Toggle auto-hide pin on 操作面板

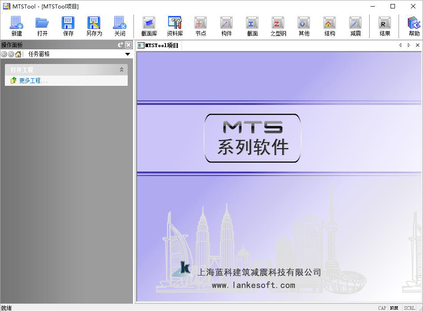pyautogui.click(x=121, y=45)
